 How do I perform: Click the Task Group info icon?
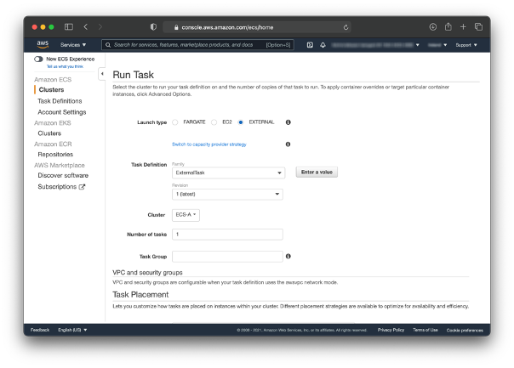coord(288,256)
